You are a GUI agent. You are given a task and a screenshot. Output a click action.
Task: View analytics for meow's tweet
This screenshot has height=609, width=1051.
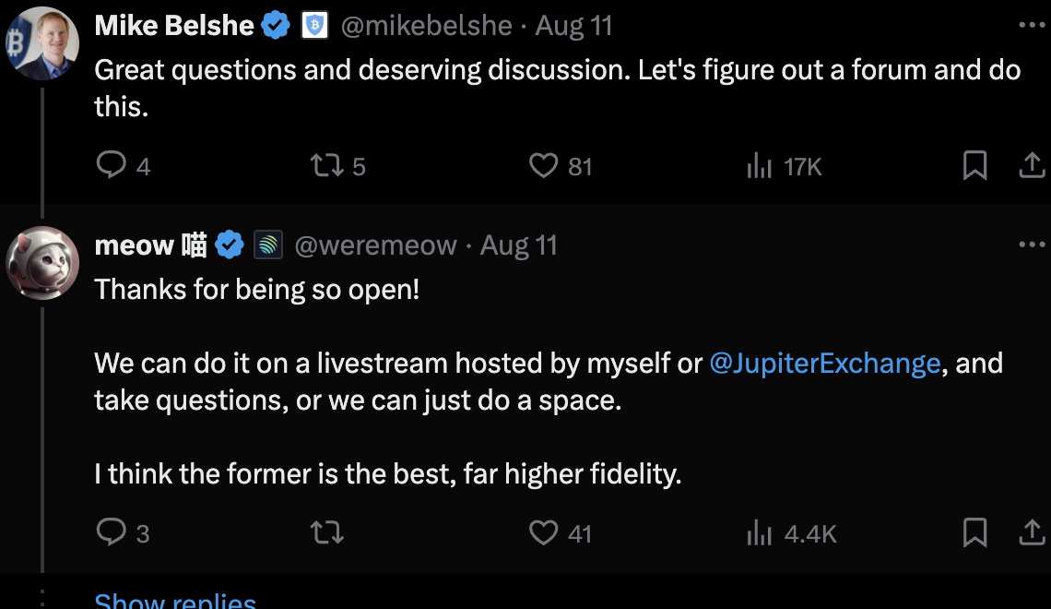[759, 532]
